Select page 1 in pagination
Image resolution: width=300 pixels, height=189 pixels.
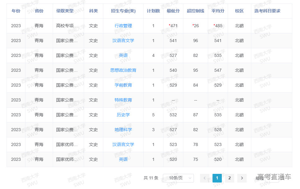pyautogui.click(x=217, y=178)
